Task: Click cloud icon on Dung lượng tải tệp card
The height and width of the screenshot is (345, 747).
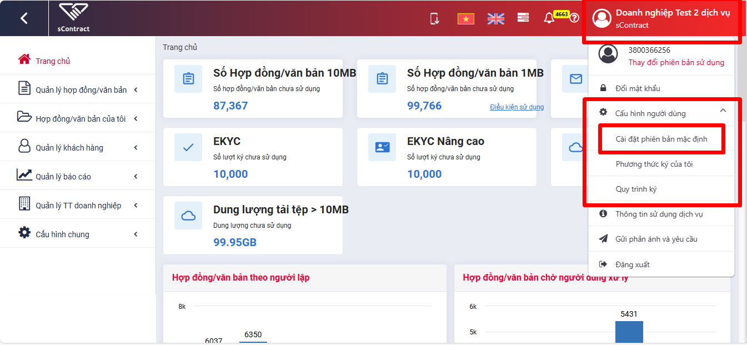Action: click(188, 216)
